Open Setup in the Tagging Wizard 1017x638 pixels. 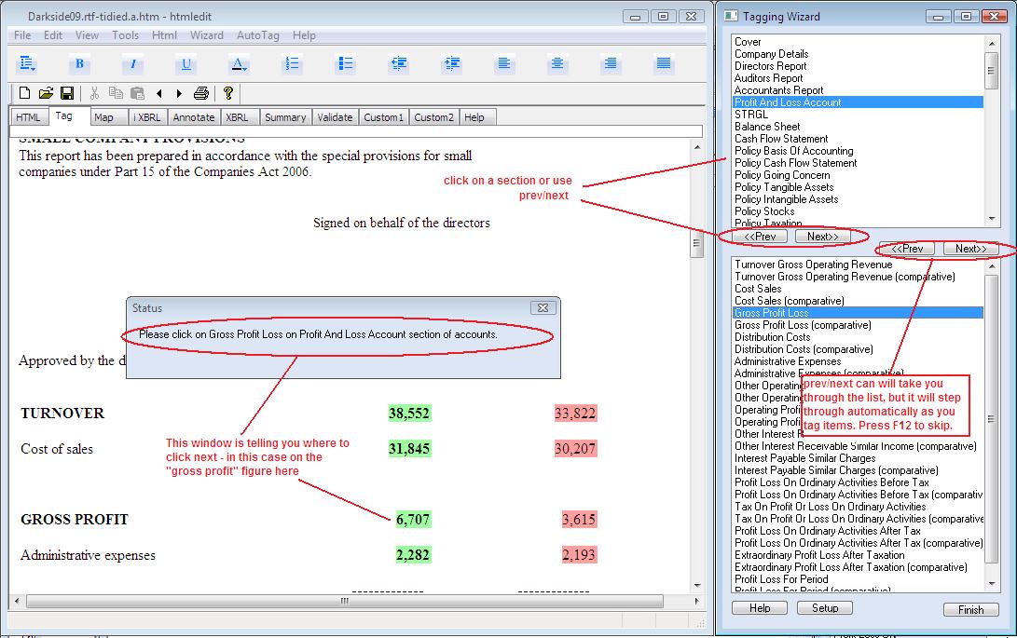825,608
